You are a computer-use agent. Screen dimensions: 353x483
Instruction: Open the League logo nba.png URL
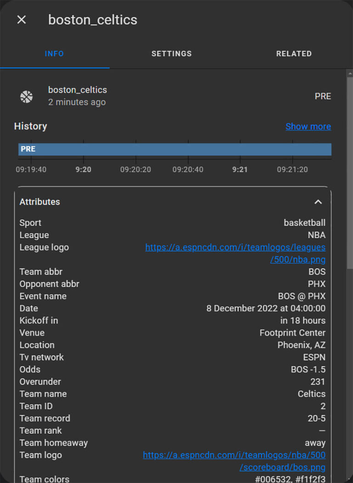pos(235,253)
